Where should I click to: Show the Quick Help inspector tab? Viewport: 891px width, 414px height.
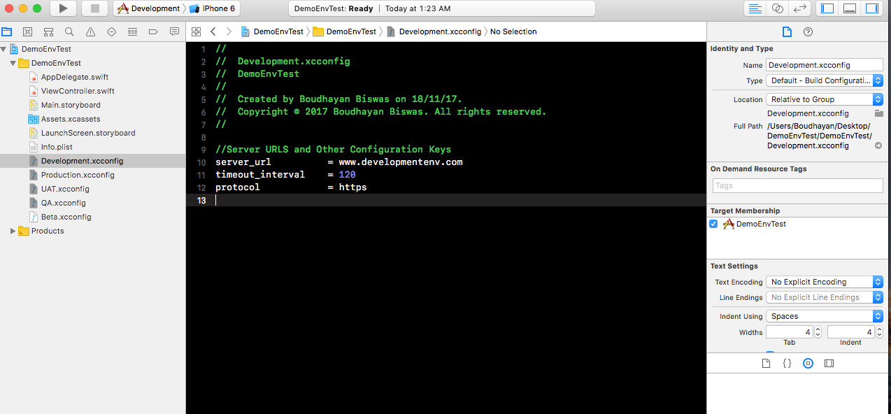click(x=808, y=31)
